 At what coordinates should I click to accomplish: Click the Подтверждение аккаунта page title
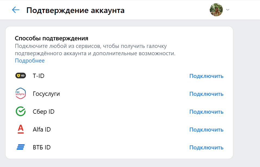pos(76,10)
